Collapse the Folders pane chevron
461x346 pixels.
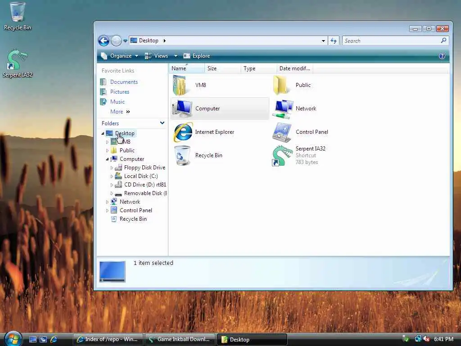[x=162, y=123]
